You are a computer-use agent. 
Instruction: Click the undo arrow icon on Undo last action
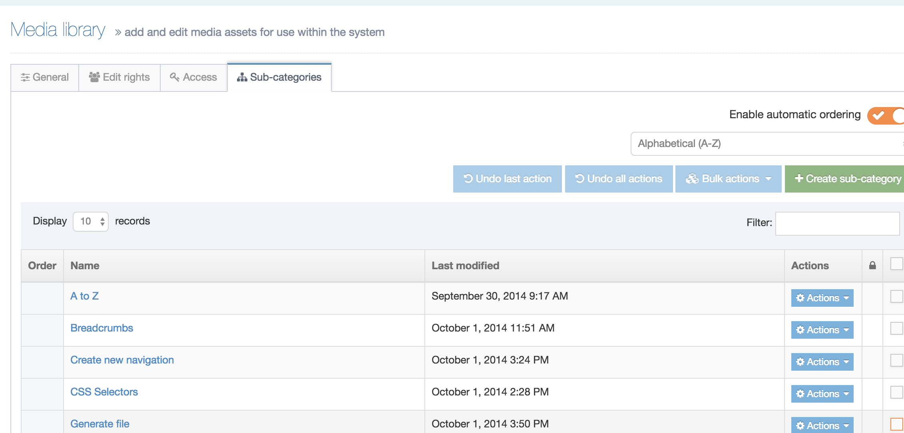click(x=468, y=179)
